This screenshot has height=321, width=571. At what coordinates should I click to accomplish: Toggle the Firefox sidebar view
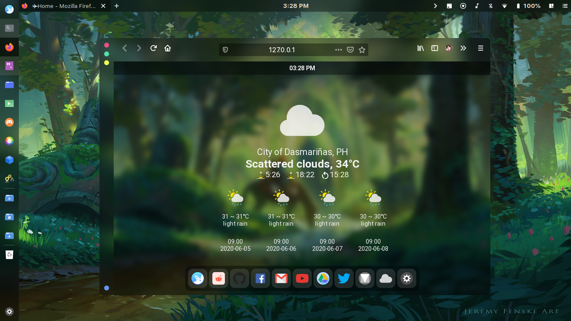[x=435, y=48]
